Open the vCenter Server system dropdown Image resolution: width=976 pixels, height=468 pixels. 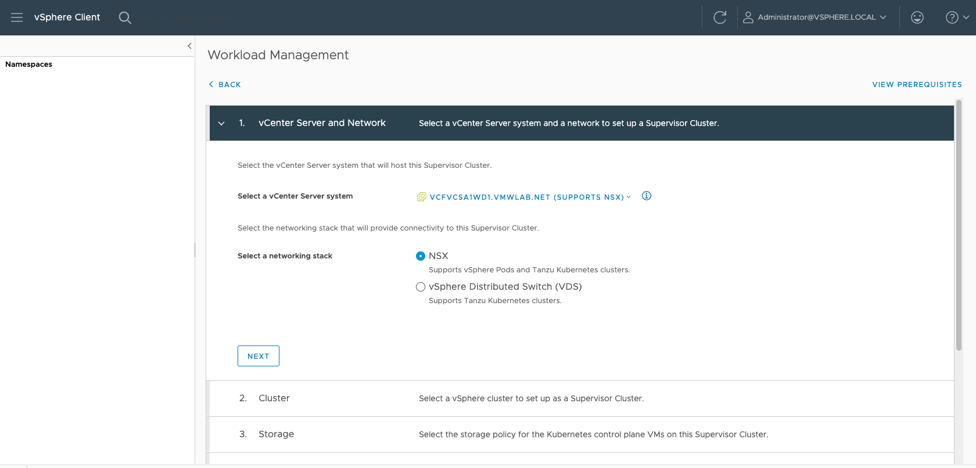[530, 197]
